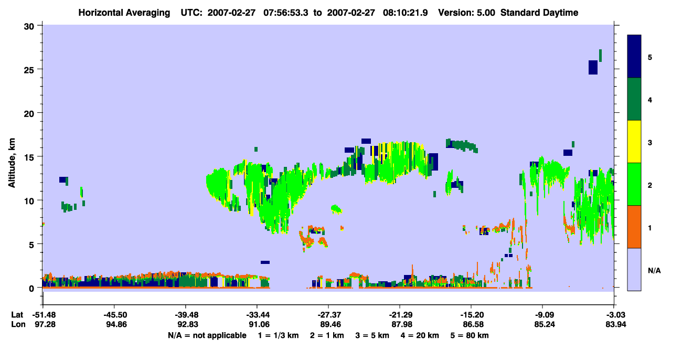
Task: Click the bright green colorbar segment for level 2
Action: 634,184
